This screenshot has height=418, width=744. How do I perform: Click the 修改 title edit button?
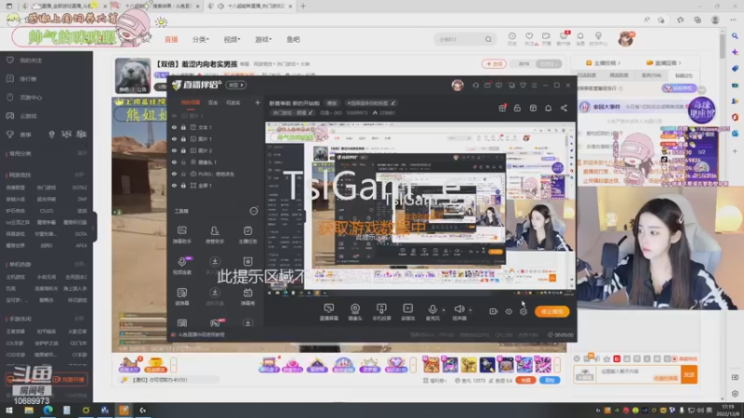point(332,103)
